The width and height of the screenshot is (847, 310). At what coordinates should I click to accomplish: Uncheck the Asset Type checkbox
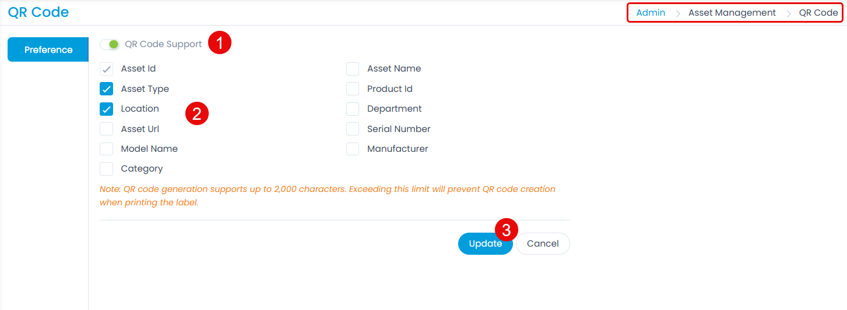coord(107,89)
